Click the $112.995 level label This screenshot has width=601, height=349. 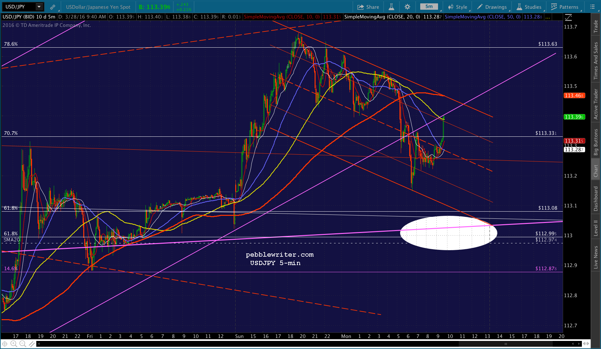click(x=546, y=234)
